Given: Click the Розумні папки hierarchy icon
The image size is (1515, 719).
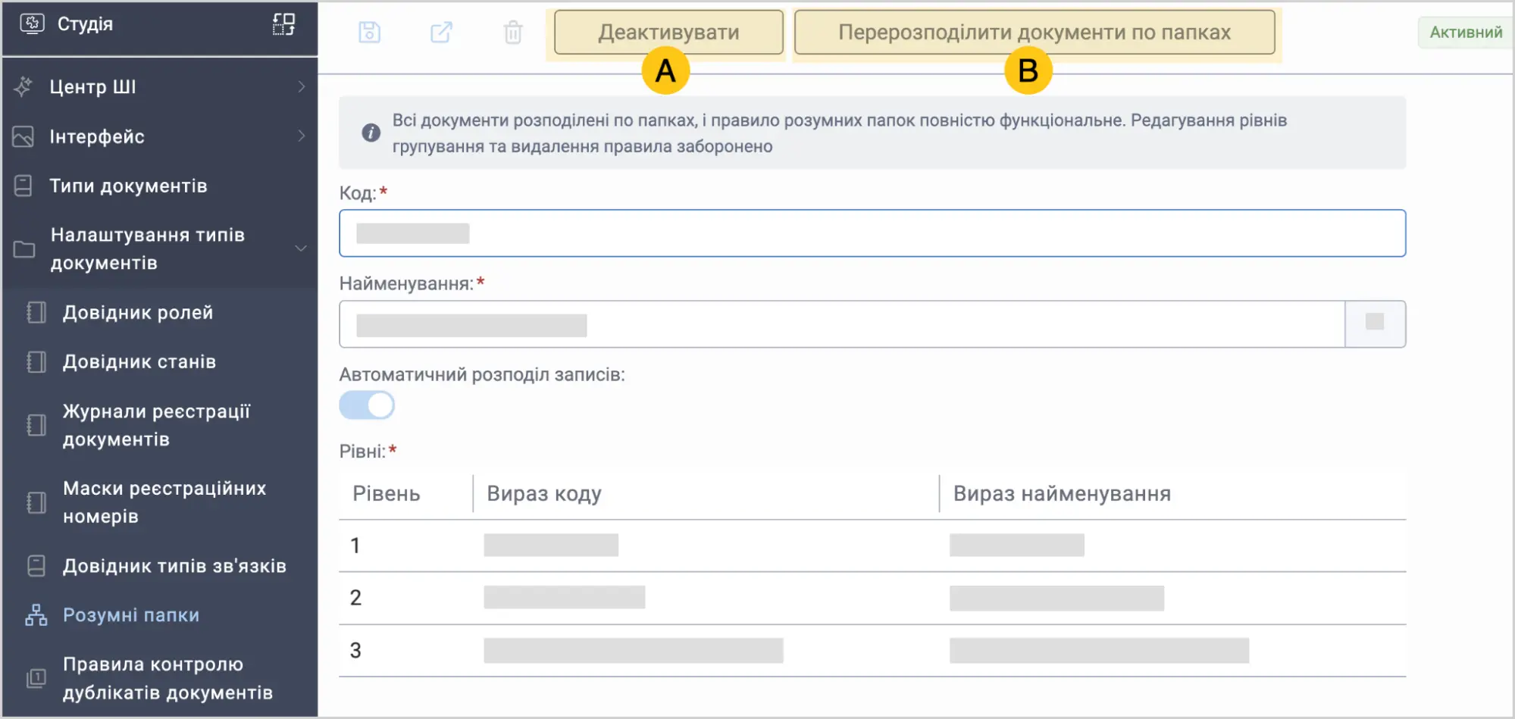Looking at the screenshot, I should 36,615.
